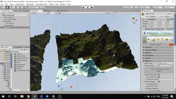The height and width of the screenshot is (99, 176).
Task: Click search by type icon in Project
Action: pos(22,50)
